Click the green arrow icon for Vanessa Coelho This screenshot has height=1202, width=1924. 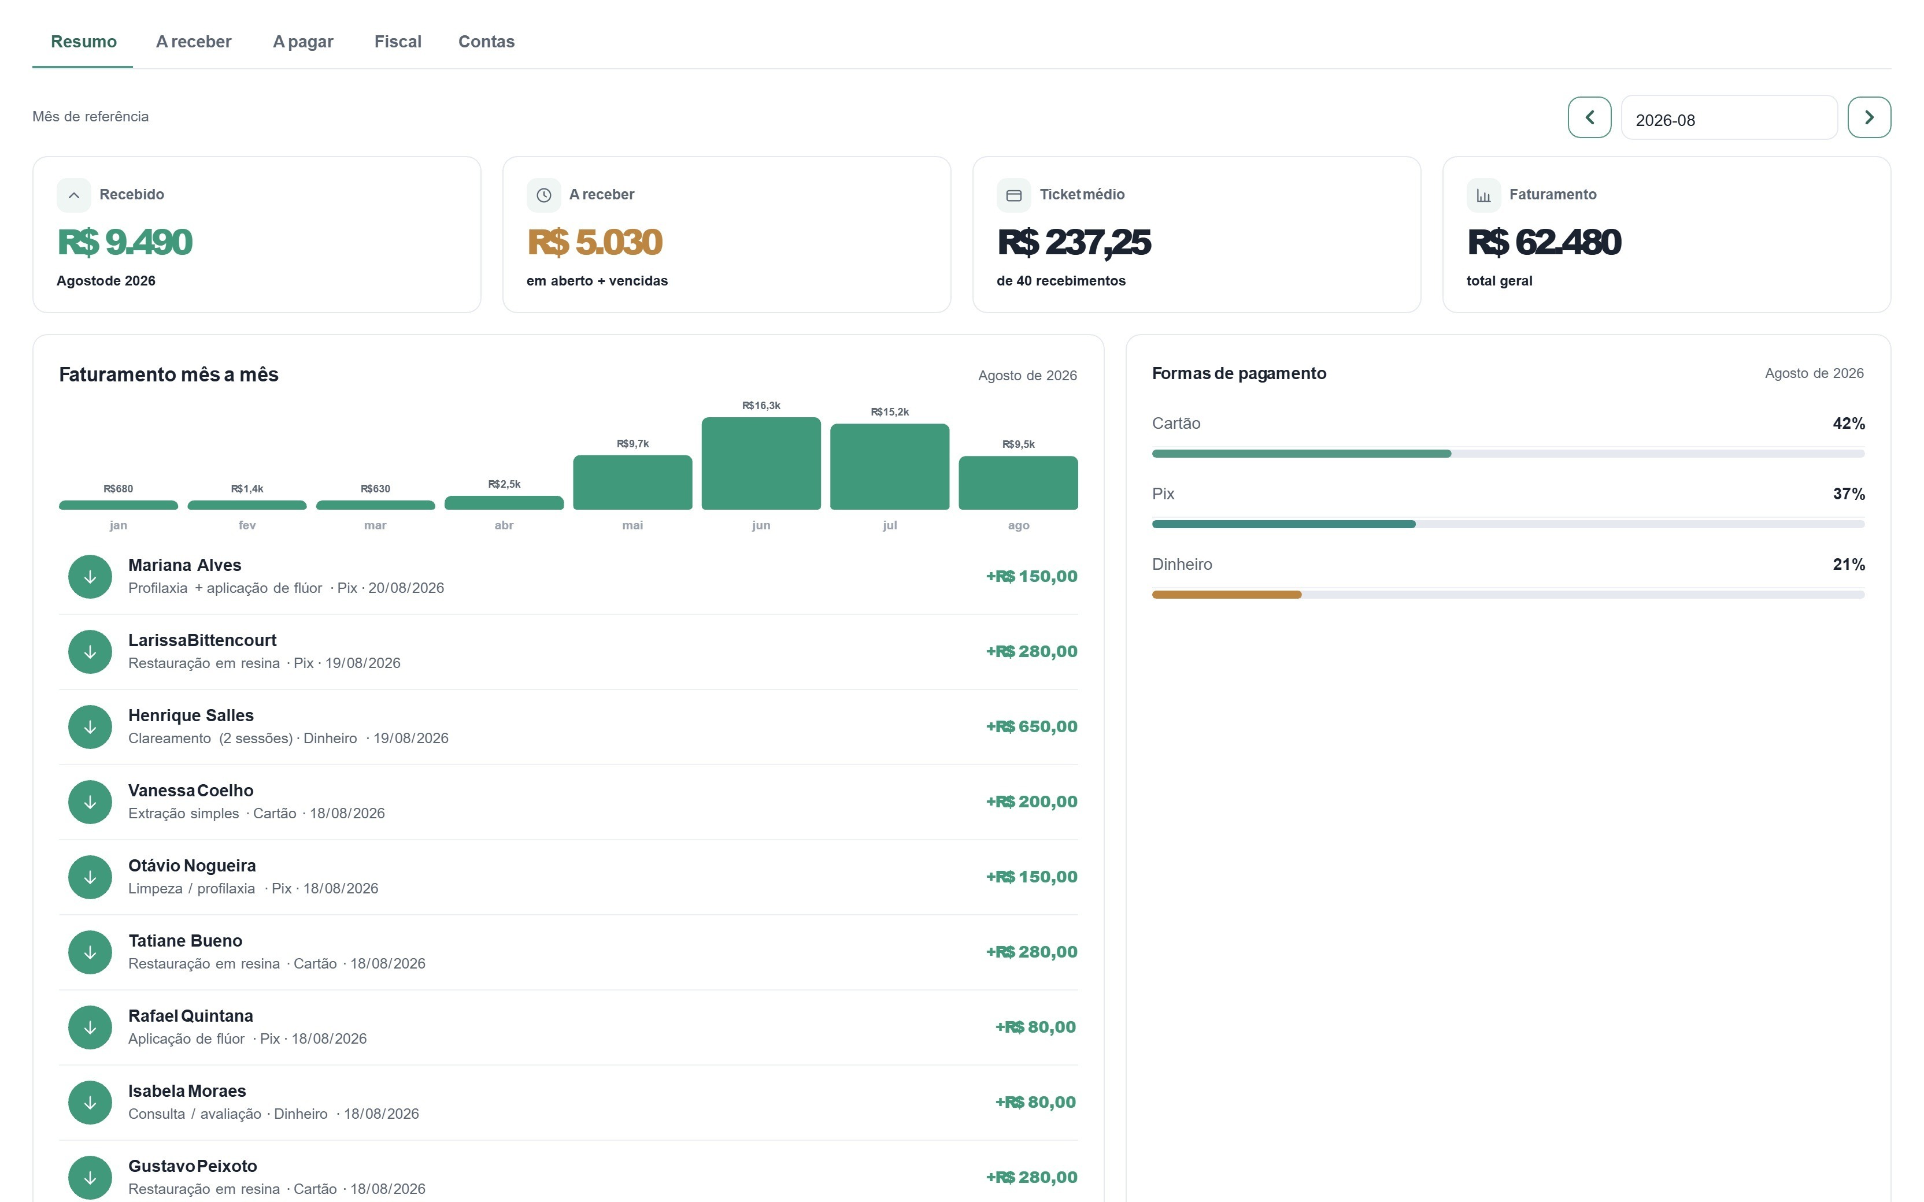(x=90, y=802)
